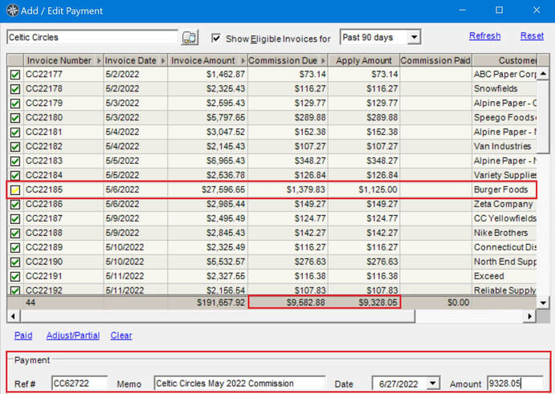This screenshot has width=555, height=394.
Task: Toggle the checkbox for invoice CC22188
Action: coord(15,234)
